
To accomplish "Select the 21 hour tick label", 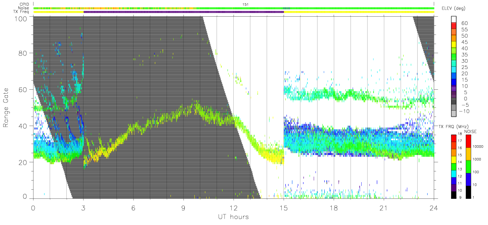I will [x=384, y=208].
